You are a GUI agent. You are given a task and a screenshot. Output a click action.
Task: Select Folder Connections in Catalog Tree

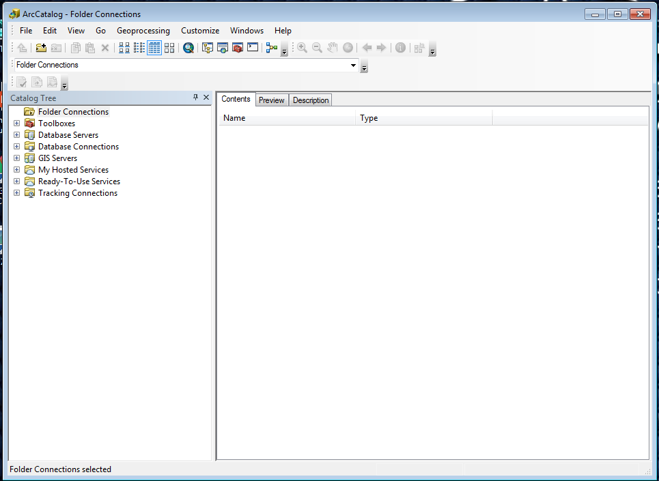coord(74,112)
